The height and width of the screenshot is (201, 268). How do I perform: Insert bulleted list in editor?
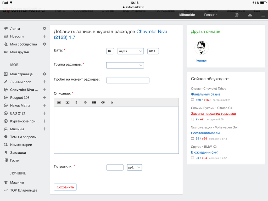94,102
